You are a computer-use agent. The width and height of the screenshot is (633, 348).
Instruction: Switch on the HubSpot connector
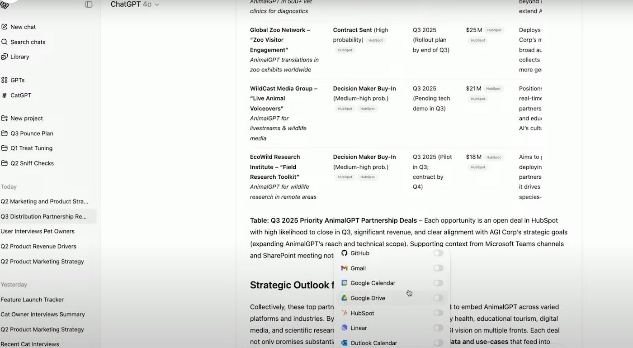point(438,313)
